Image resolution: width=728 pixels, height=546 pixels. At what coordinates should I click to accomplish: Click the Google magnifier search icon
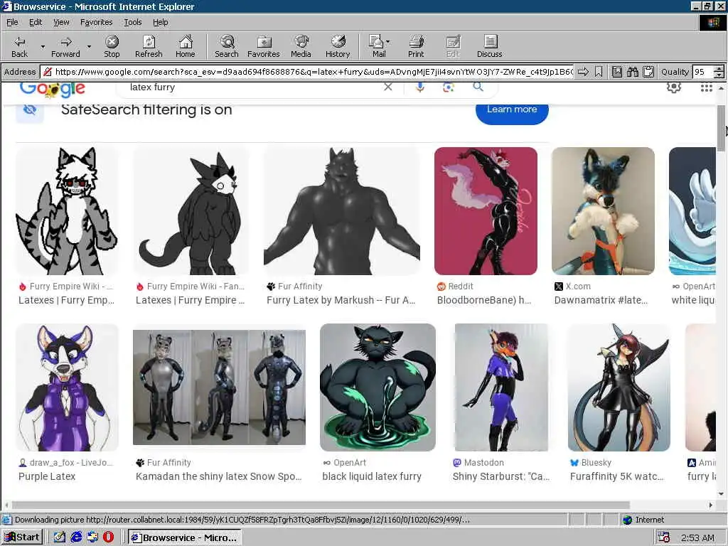coord(478,86)
